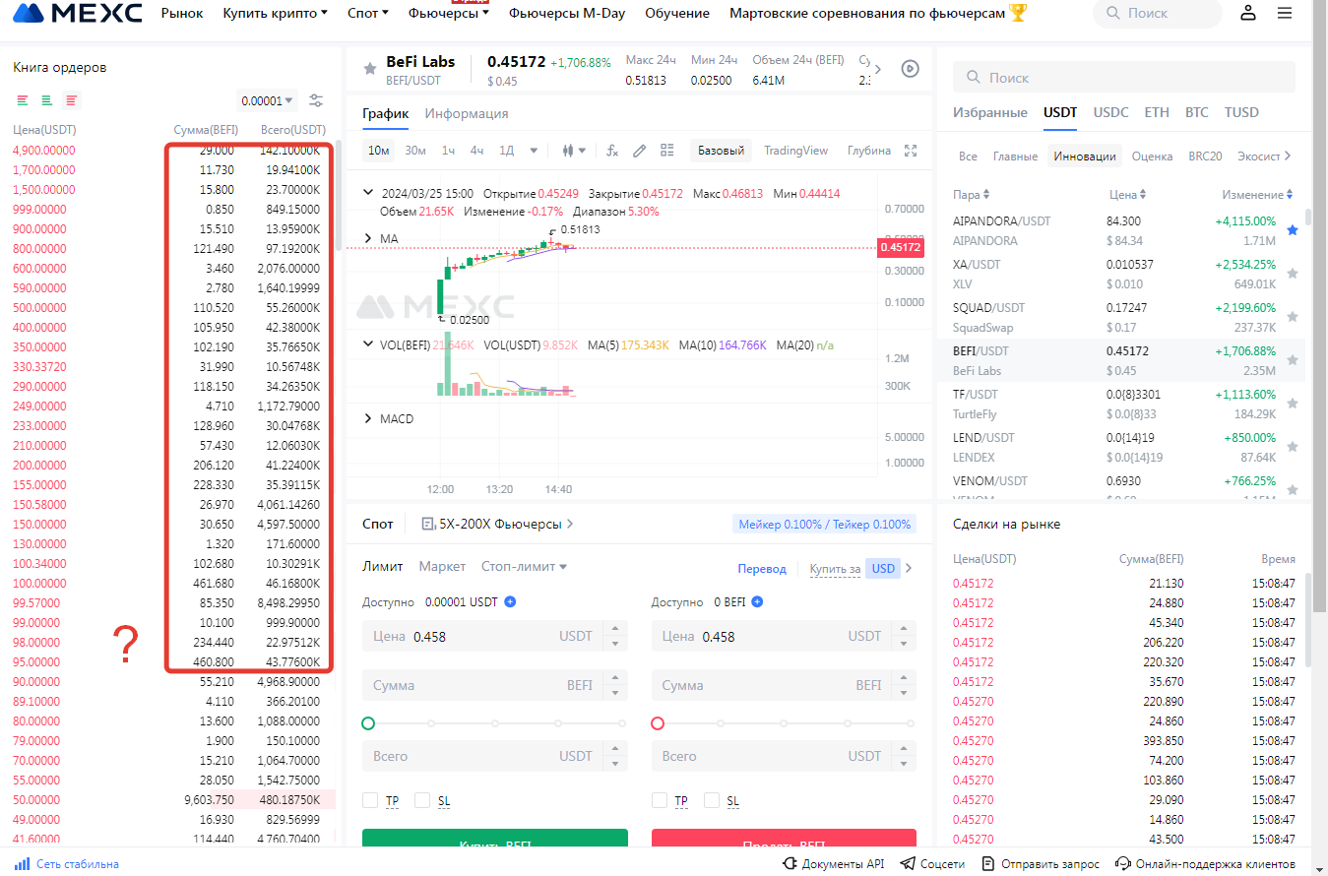The image size is (1328, 876).
Task: Open chart layout grid settings icon
Action: click(667, 151)
